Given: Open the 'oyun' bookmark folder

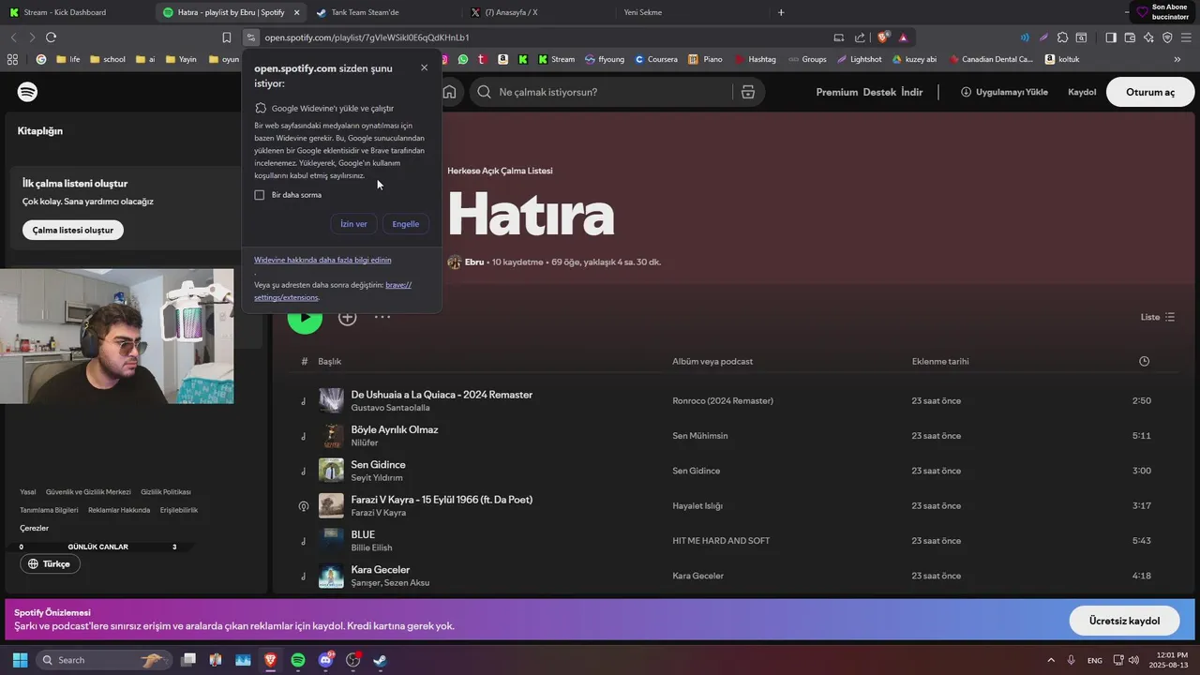Looking at the screenshot, I should click(x=223, y=59).
